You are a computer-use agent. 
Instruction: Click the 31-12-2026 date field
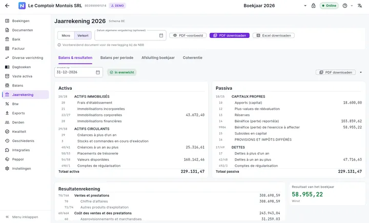click(78, 72)
